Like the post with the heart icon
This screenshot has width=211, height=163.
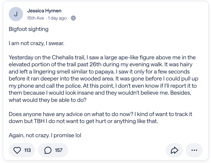tap(17, 150)
